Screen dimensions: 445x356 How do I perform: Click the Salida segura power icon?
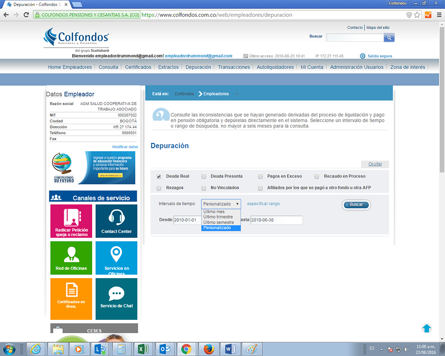362,56
